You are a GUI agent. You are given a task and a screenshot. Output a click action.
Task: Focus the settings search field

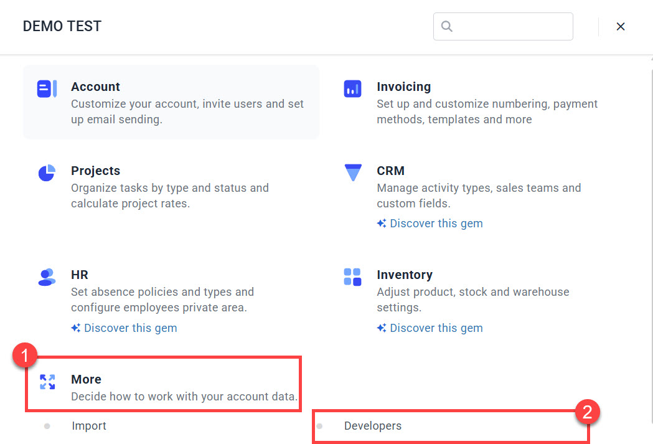tap(512, 26)
